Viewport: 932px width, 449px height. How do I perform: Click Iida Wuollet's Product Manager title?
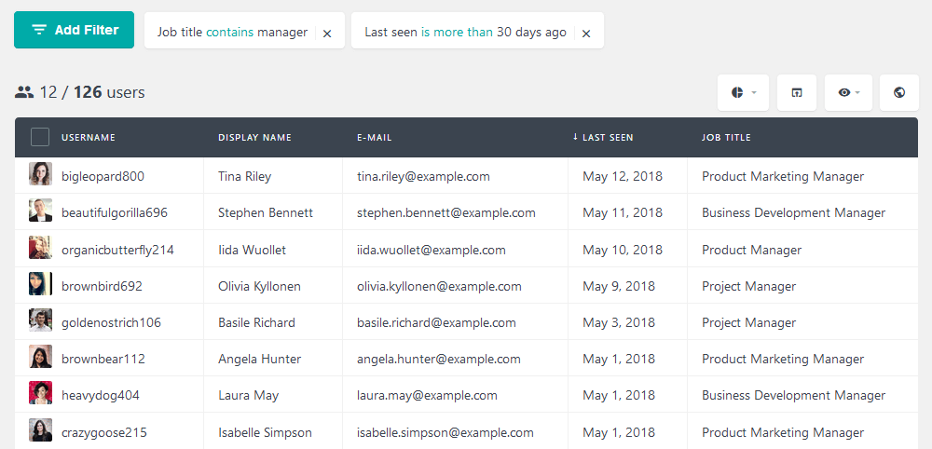point(751,250)
